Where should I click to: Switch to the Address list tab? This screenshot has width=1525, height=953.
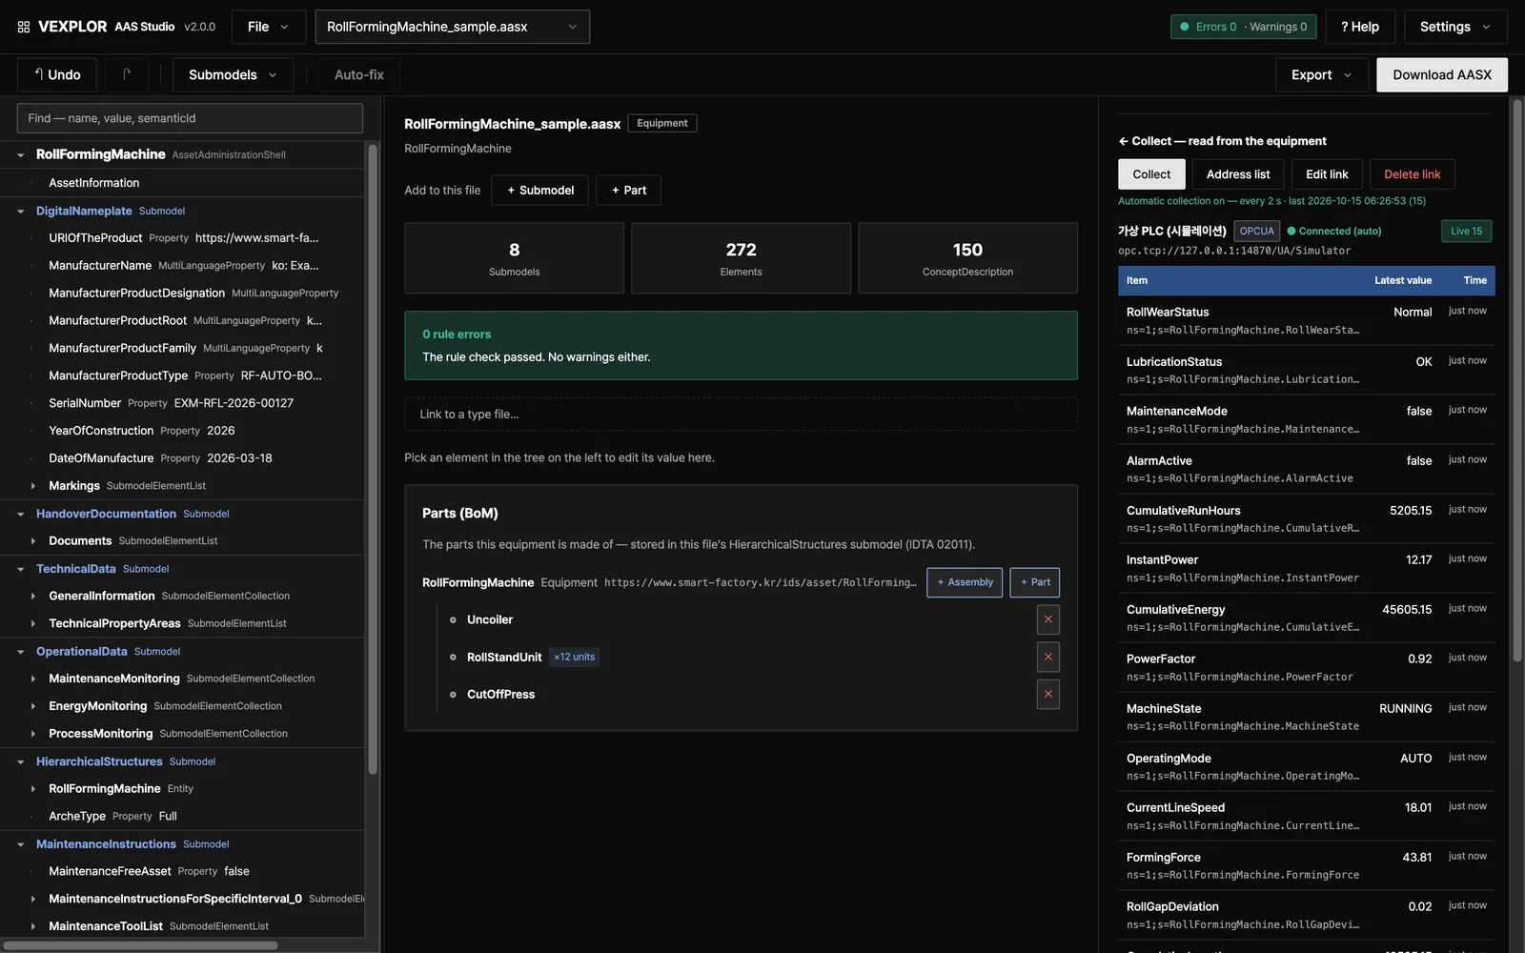[1238, 174]
